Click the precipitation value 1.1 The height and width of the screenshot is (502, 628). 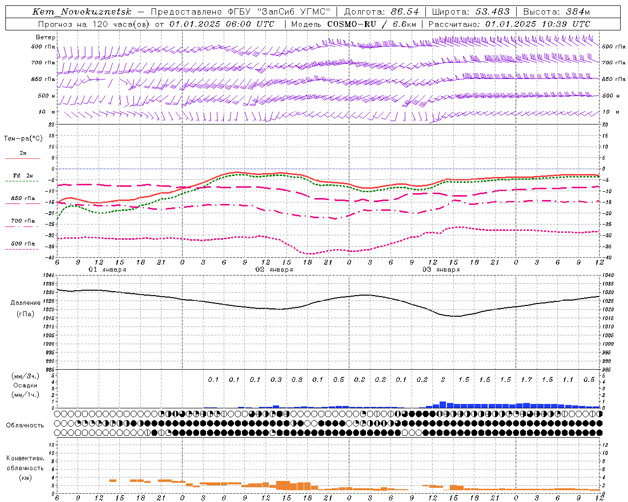568,379
